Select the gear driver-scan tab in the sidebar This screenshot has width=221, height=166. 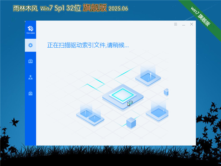tap(30, 45)
